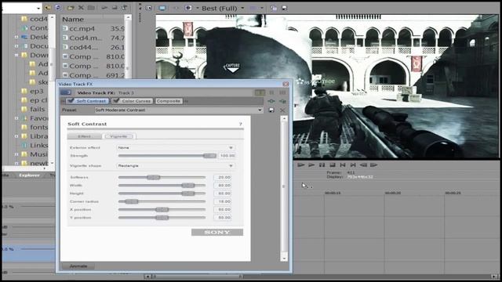
Task: Toggle the Color Curves effect checkbox
Action: point(116,101)
